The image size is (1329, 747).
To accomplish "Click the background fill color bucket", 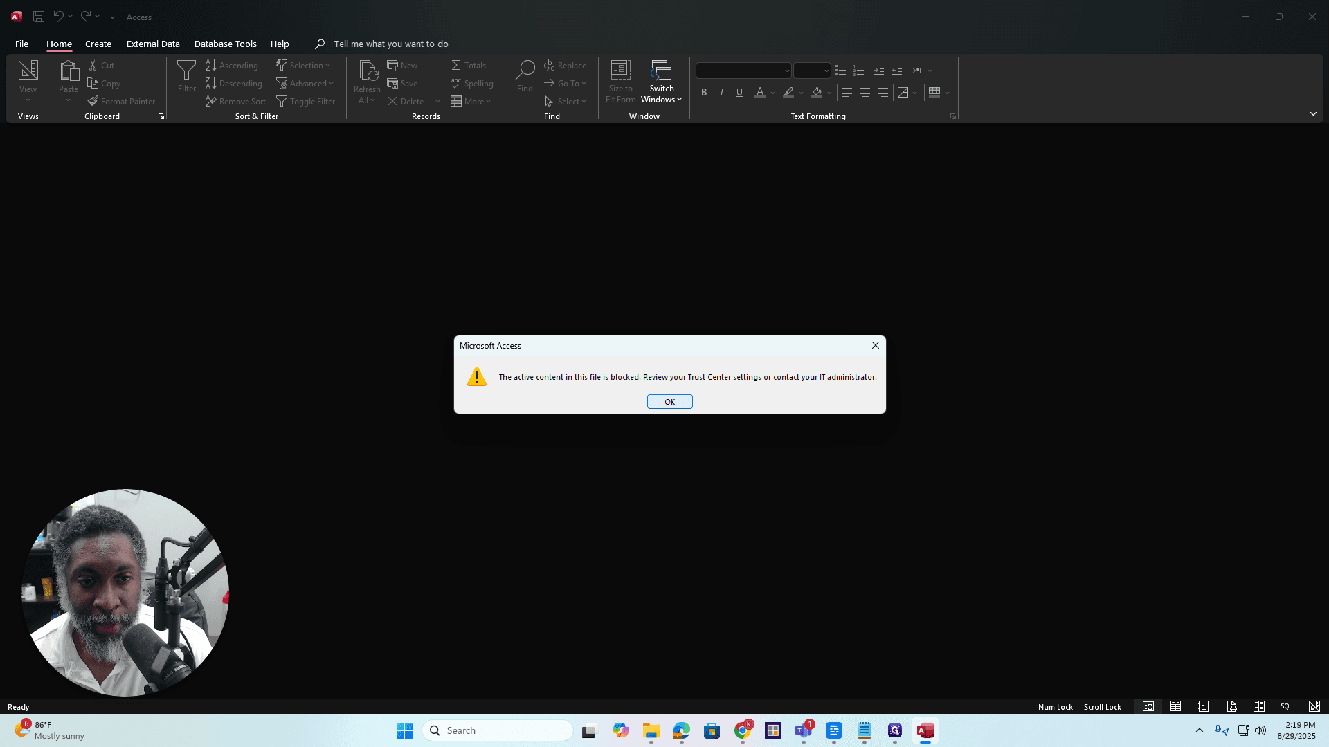I will pos(817,92).
